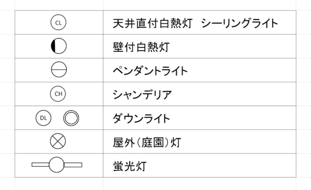Select the fluorescent lamp bar symbol
This screenshot has width=311, height=190.
point(57,165)
